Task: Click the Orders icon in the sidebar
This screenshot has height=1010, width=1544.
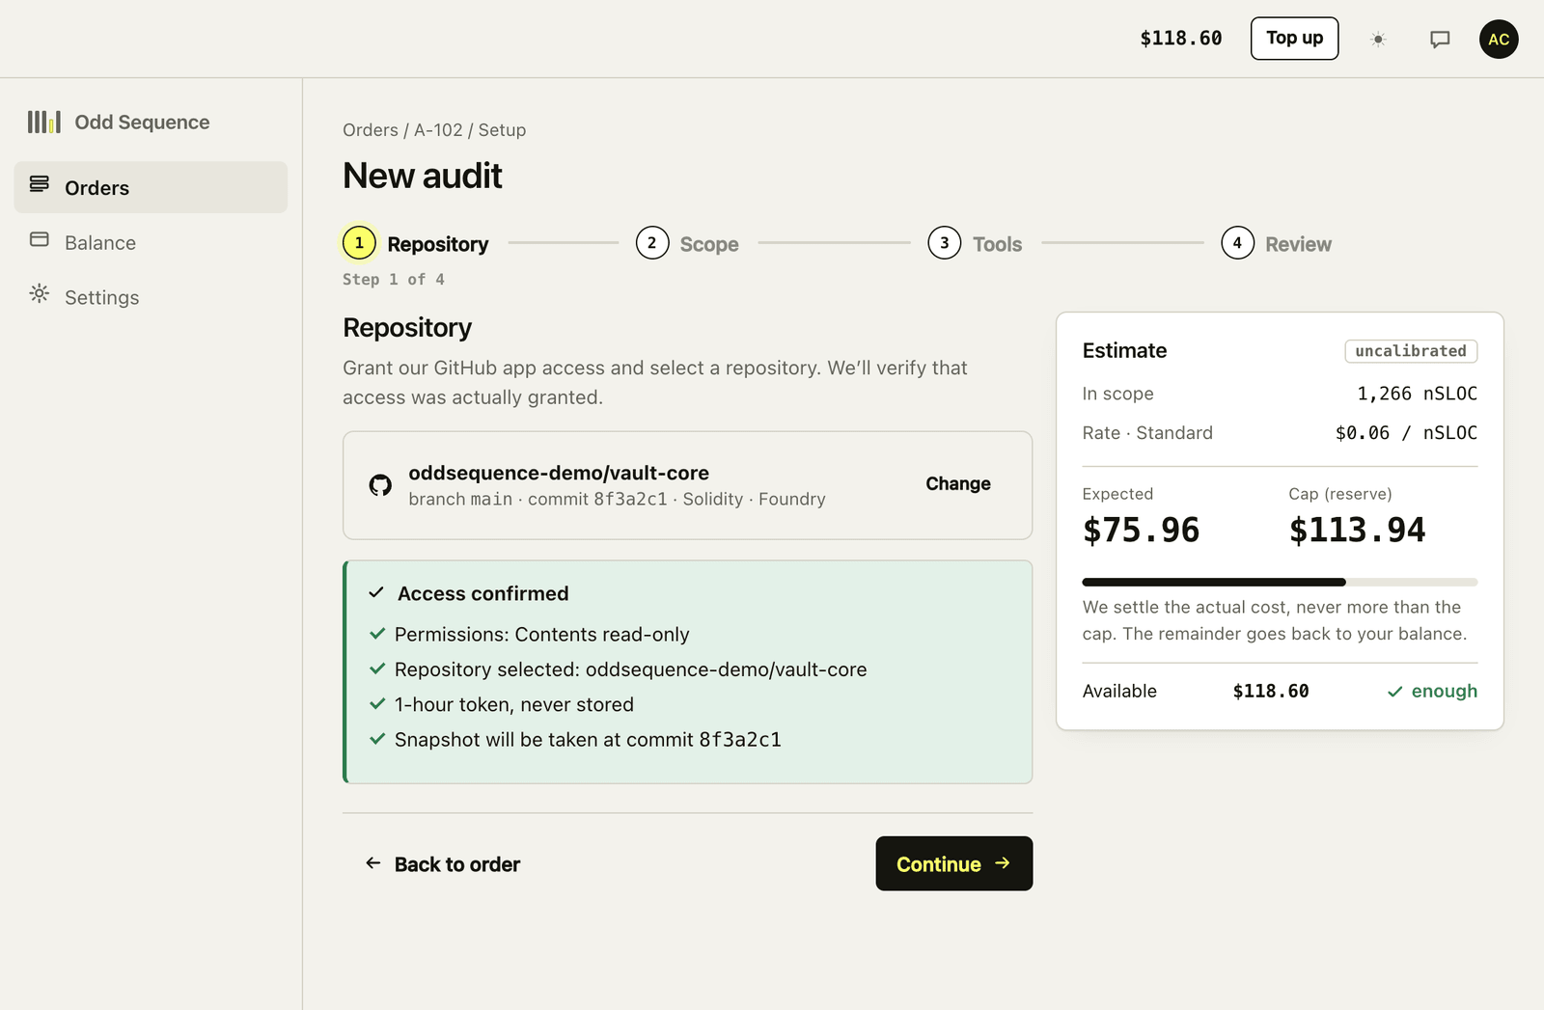Action: (x=40, y=184)
